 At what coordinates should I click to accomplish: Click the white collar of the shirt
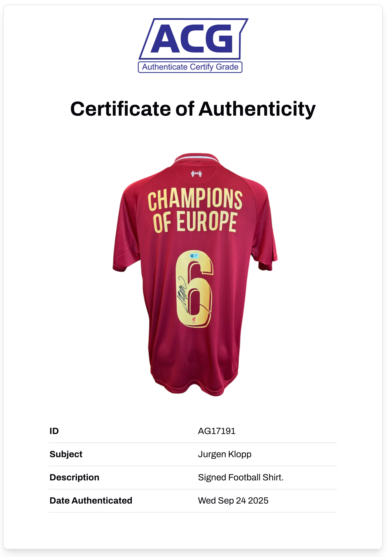pos(196,158)
